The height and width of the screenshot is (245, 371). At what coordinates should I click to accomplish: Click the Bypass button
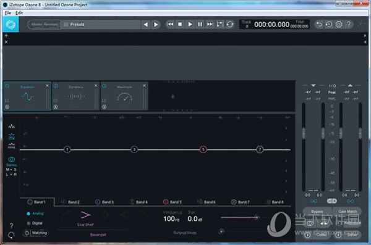pyautogui.click(x=317, y=212)
